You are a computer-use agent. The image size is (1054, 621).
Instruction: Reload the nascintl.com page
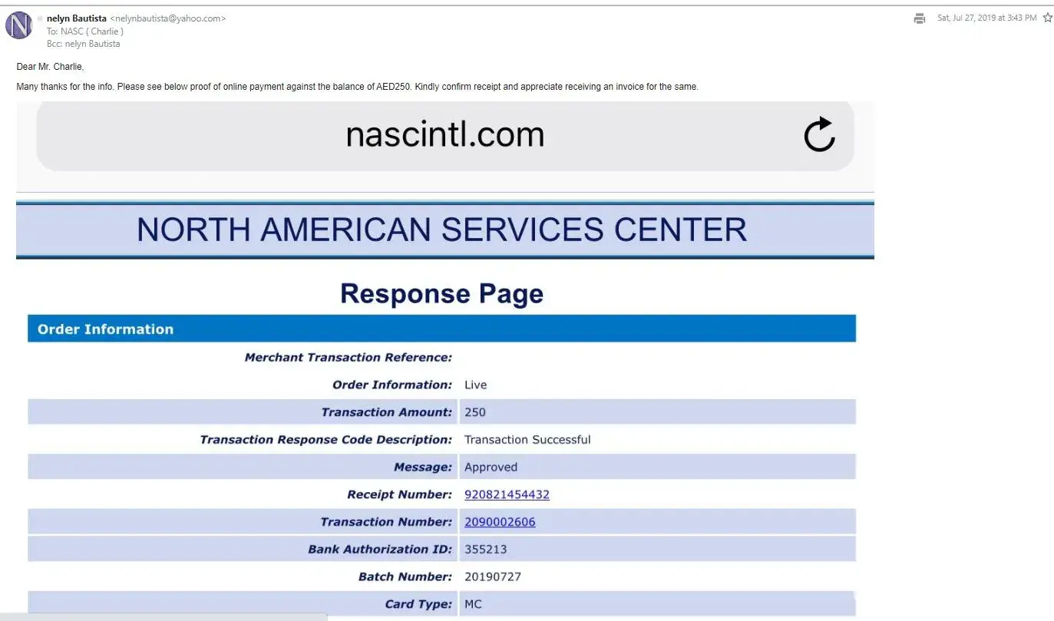(819, 134)
